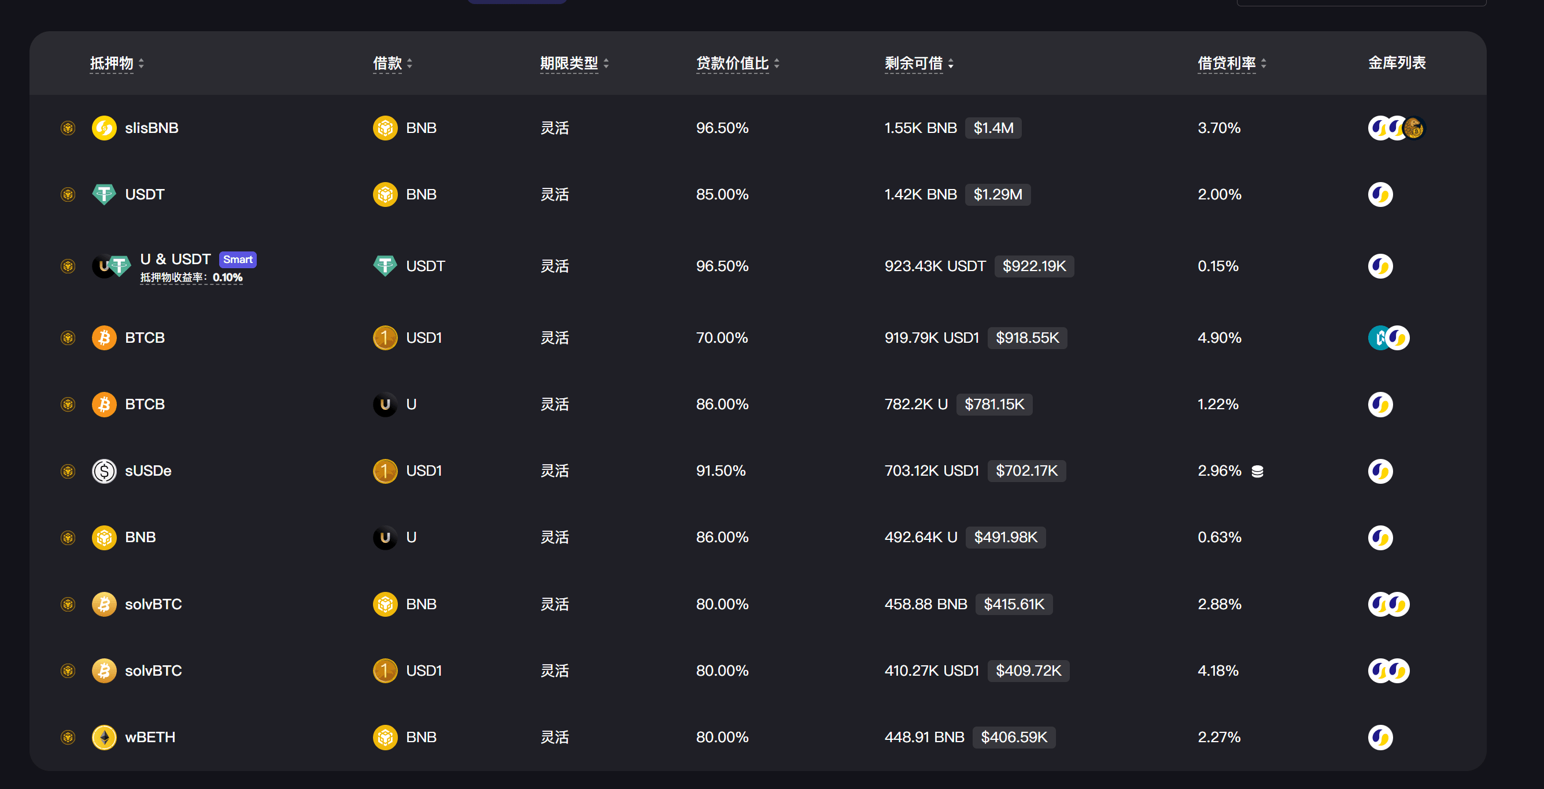Screen dimensions: 1544x789
Task: Click the stacked-coins icon beside 2.96% rate
Action: pyautogui.click(x=1258, y=472)
